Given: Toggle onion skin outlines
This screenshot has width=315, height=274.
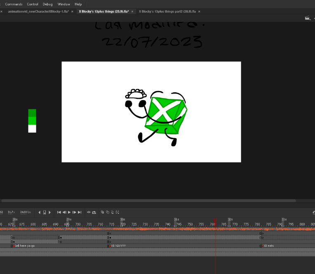Looking at the screenshot, I should click(108, 212).
